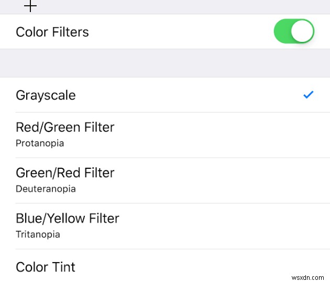The width and height of the screenshot is (330, 283).
Task: Select the Green/Red Filter option
Action: pos(65,173)
